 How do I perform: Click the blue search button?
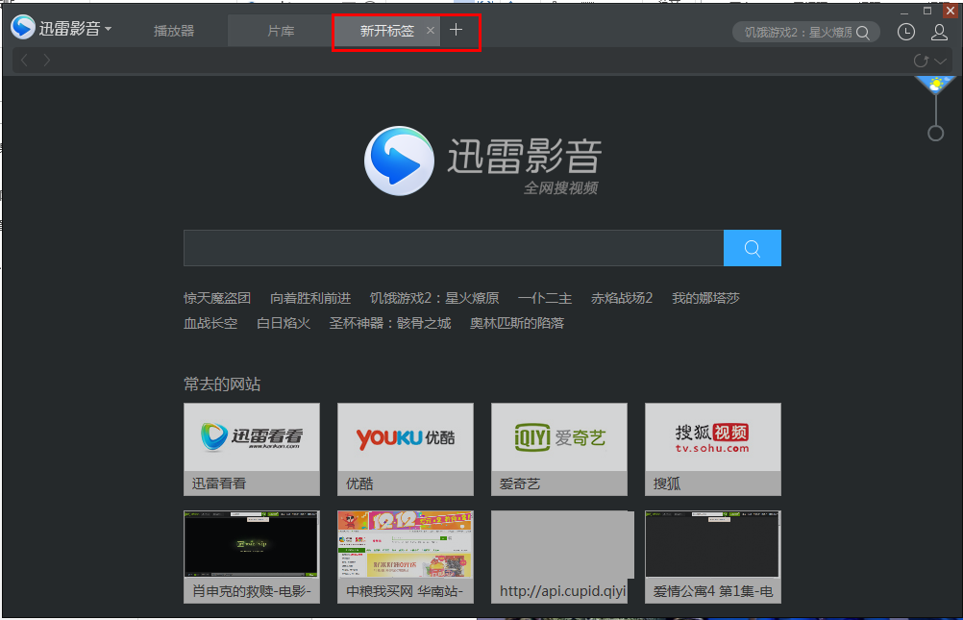tap(753, 248)
